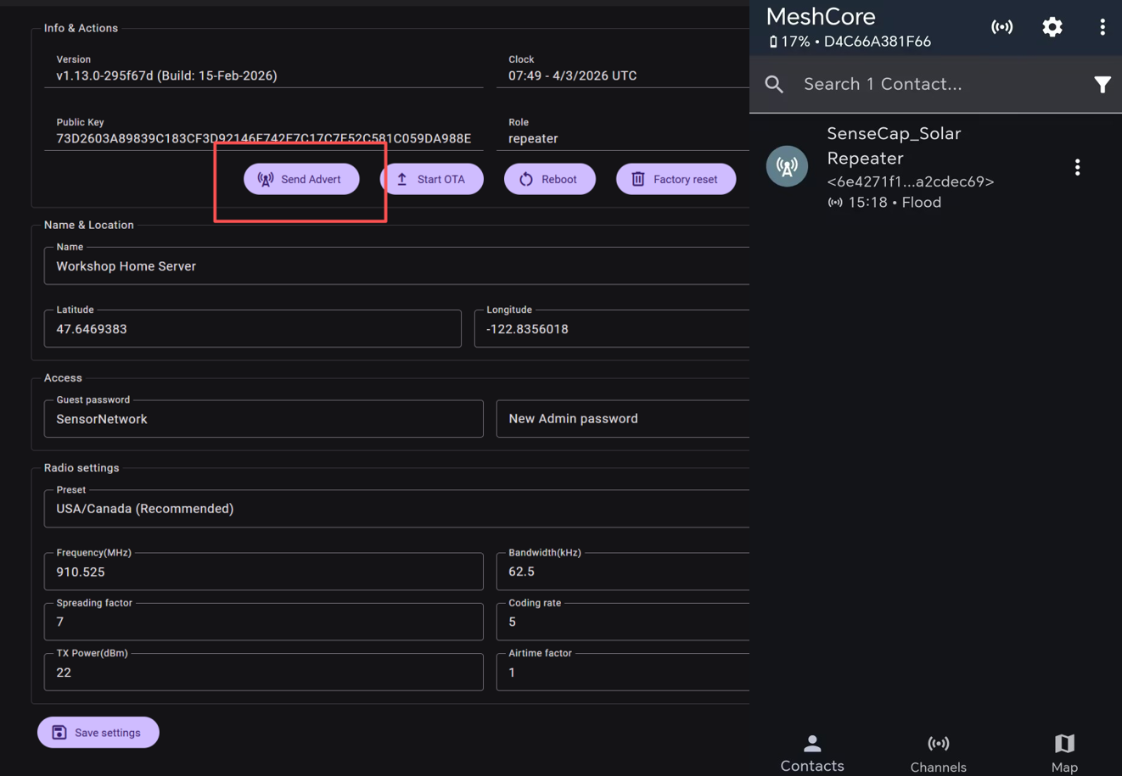
Task: Click the search magnifier icon
Action: coord(774,84)
